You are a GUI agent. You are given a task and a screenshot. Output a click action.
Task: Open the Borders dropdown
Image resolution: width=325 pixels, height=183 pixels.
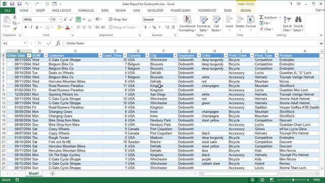[52, 27]
